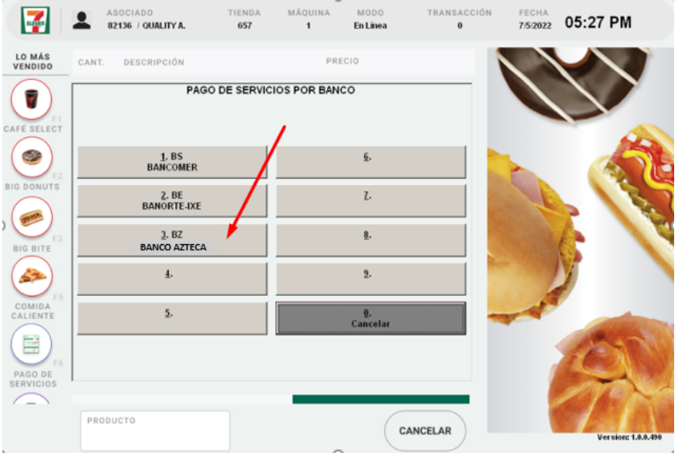Click the empty option 9 button
Screen dimensions: 678x453
[x=370, y=279]
